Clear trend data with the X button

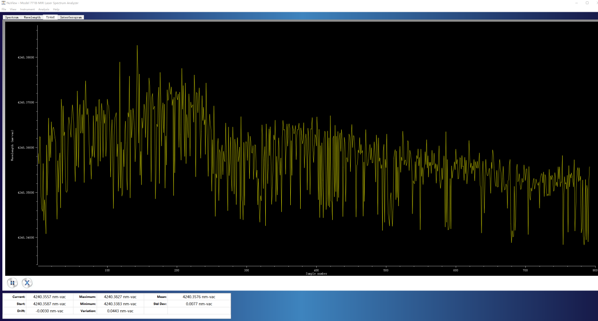(27, 283)
